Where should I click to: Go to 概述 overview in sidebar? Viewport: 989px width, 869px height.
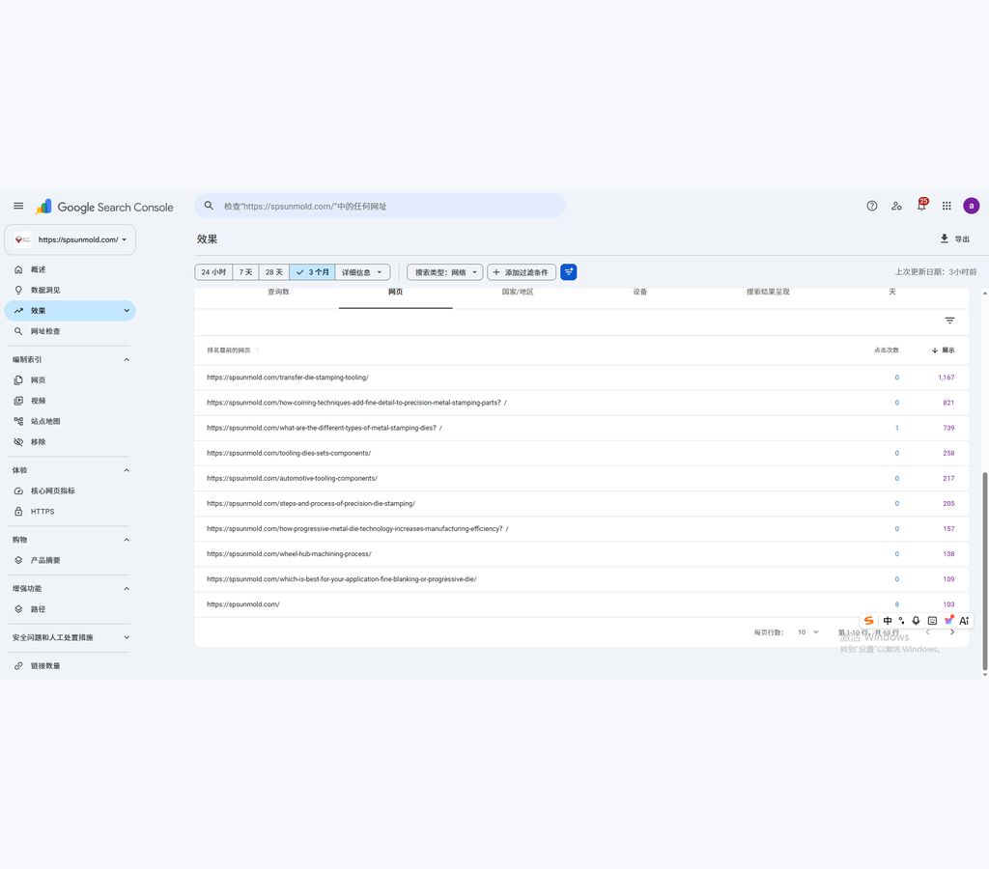pyautogui.click(x=70, y=269)
